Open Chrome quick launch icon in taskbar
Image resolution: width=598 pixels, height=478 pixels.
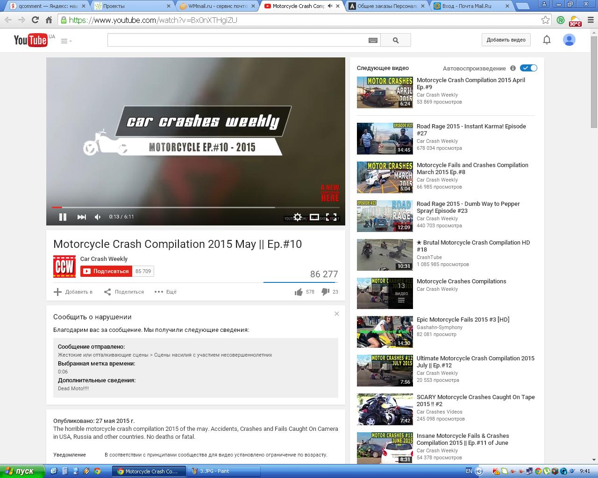coord(97,471)
